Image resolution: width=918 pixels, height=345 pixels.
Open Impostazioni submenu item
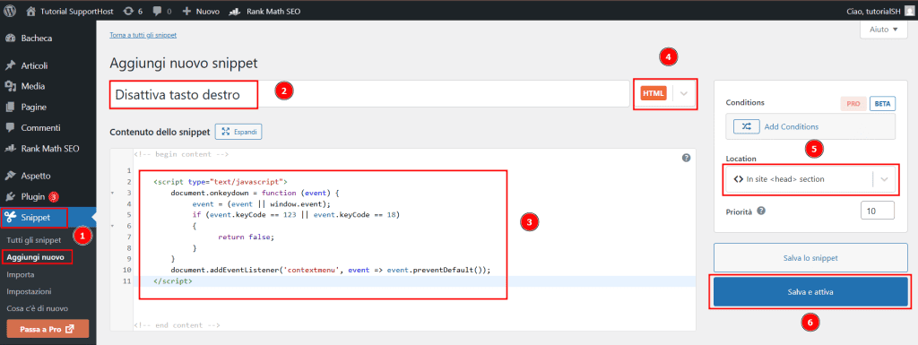(x=30, y=291)
